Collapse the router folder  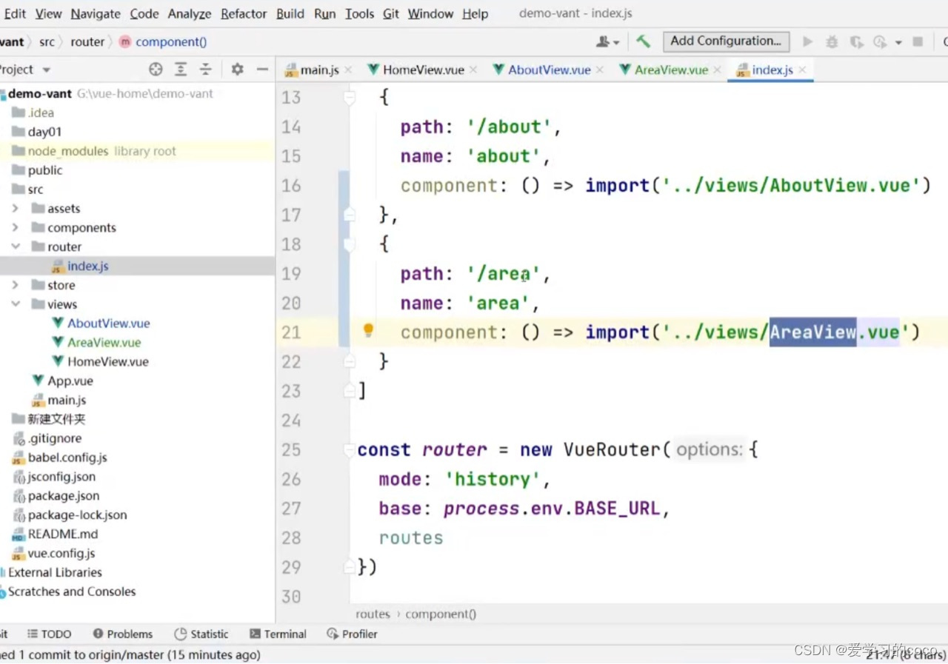point(16,247)
